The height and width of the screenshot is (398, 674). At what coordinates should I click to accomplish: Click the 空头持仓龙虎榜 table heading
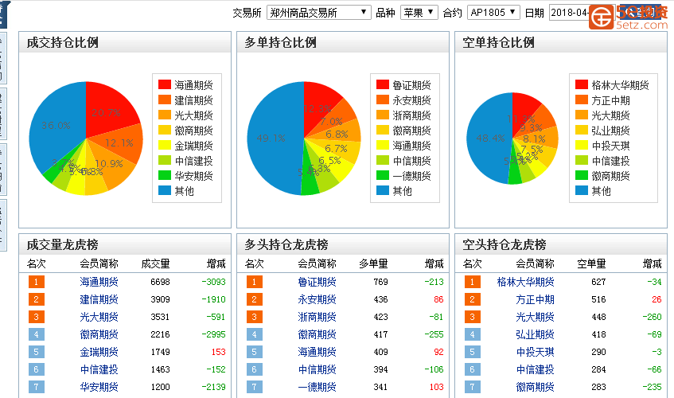505,244
